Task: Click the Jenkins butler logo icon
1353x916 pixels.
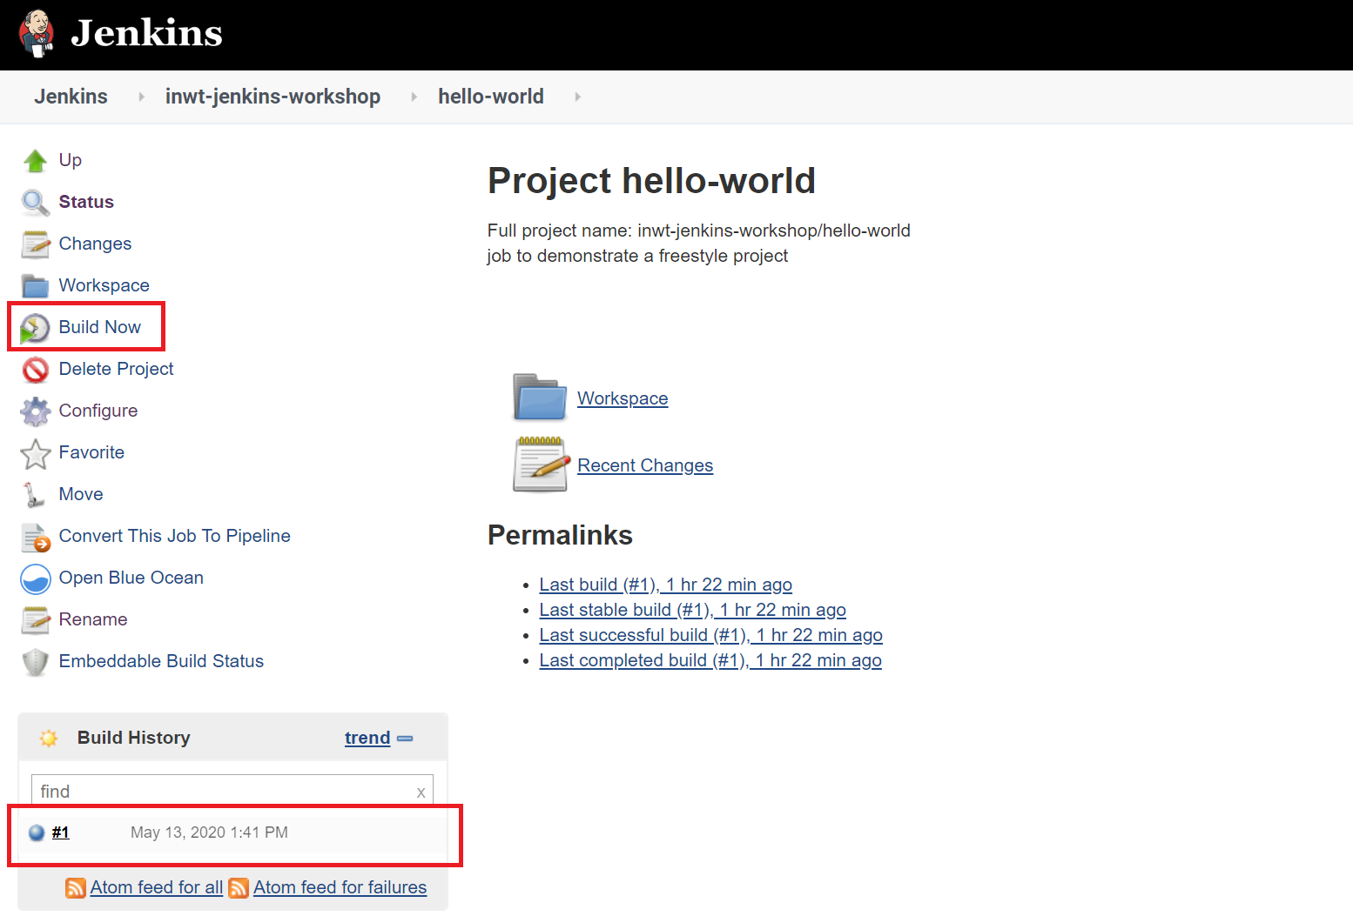Action: click(36, 33)
